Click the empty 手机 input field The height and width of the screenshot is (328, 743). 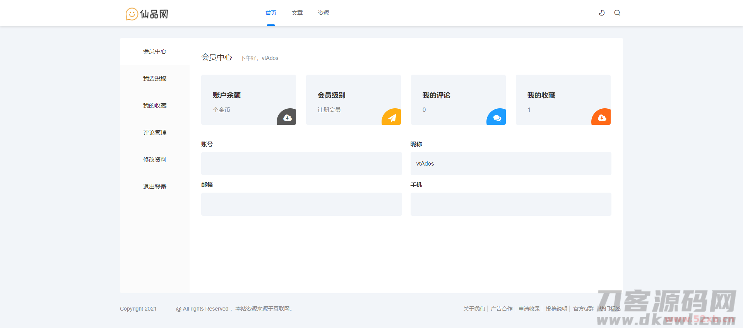511,204
